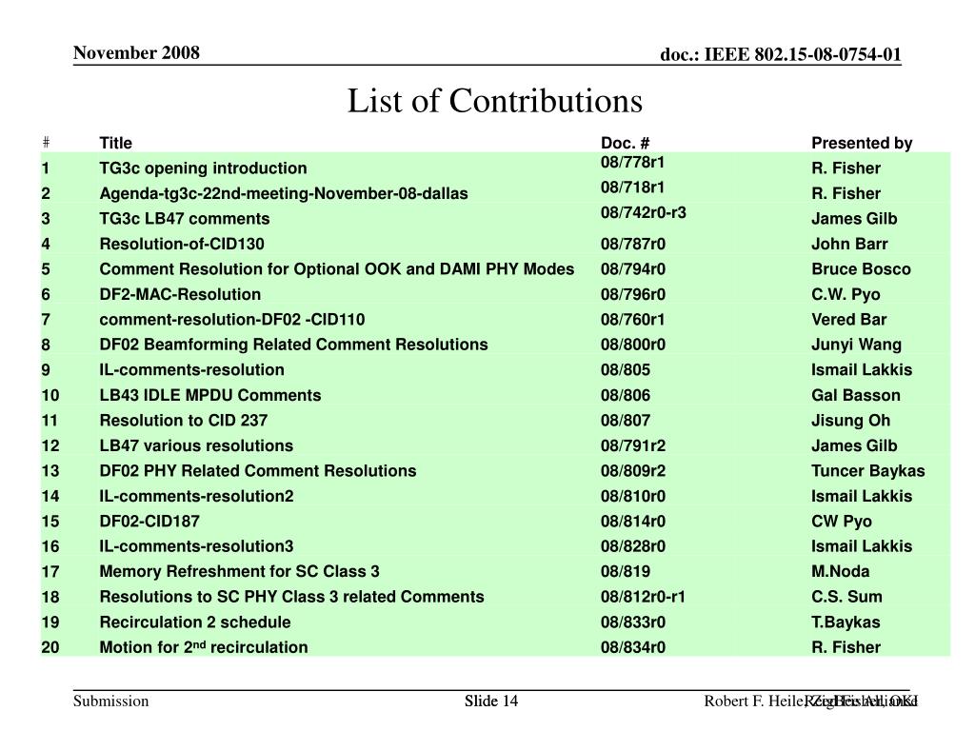
Task: Click document number '08/810r0'
Action: coord(633,496)
